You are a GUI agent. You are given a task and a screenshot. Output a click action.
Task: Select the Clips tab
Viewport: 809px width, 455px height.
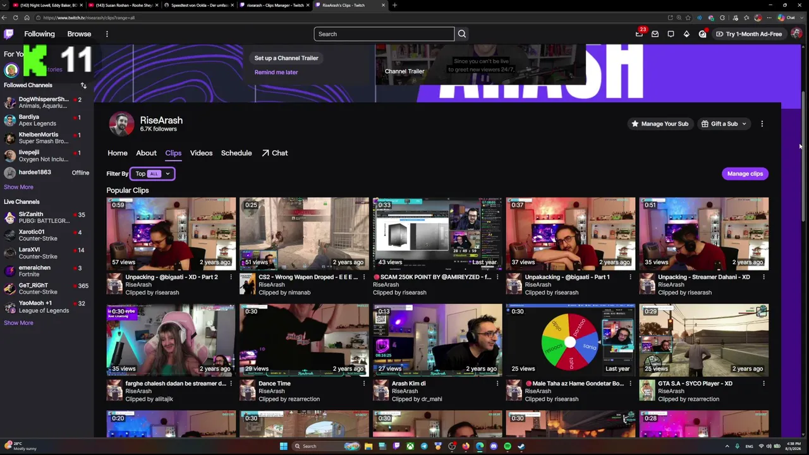pos(173,153)
